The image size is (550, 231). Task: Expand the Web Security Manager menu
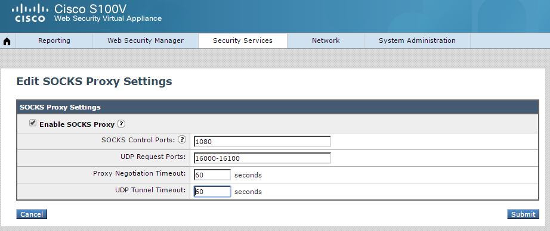coord(146,40)
